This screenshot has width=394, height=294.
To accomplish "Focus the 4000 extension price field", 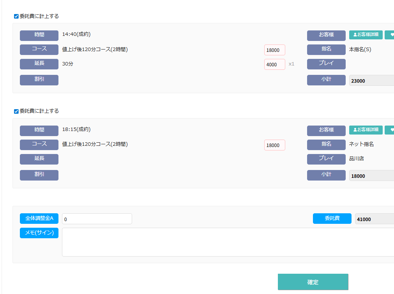I will click(274, 64).
